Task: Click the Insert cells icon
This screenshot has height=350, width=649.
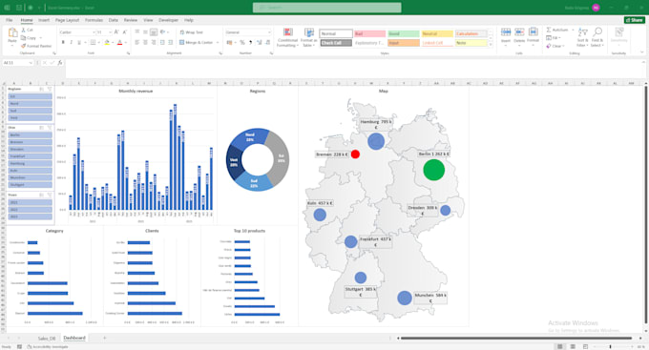Action: coord(506,32)
